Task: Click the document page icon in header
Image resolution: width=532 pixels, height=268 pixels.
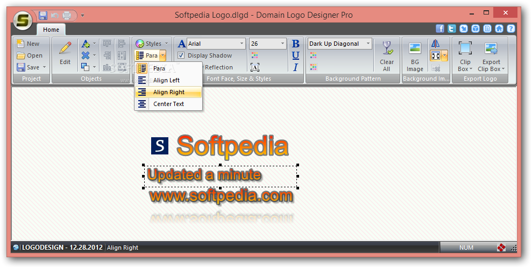Action: point(487,29)
